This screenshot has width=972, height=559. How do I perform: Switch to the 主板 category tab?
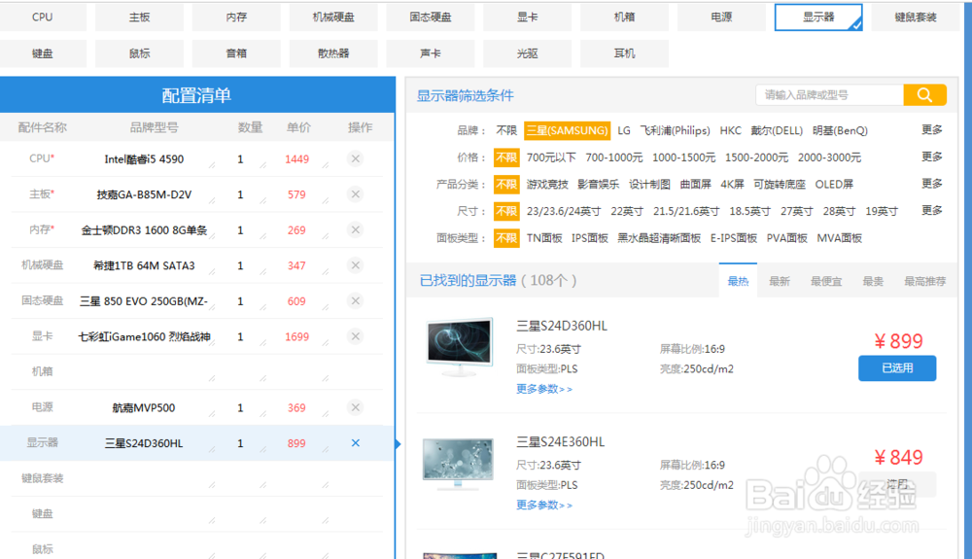pyautogui.click(x=139, y=17)
